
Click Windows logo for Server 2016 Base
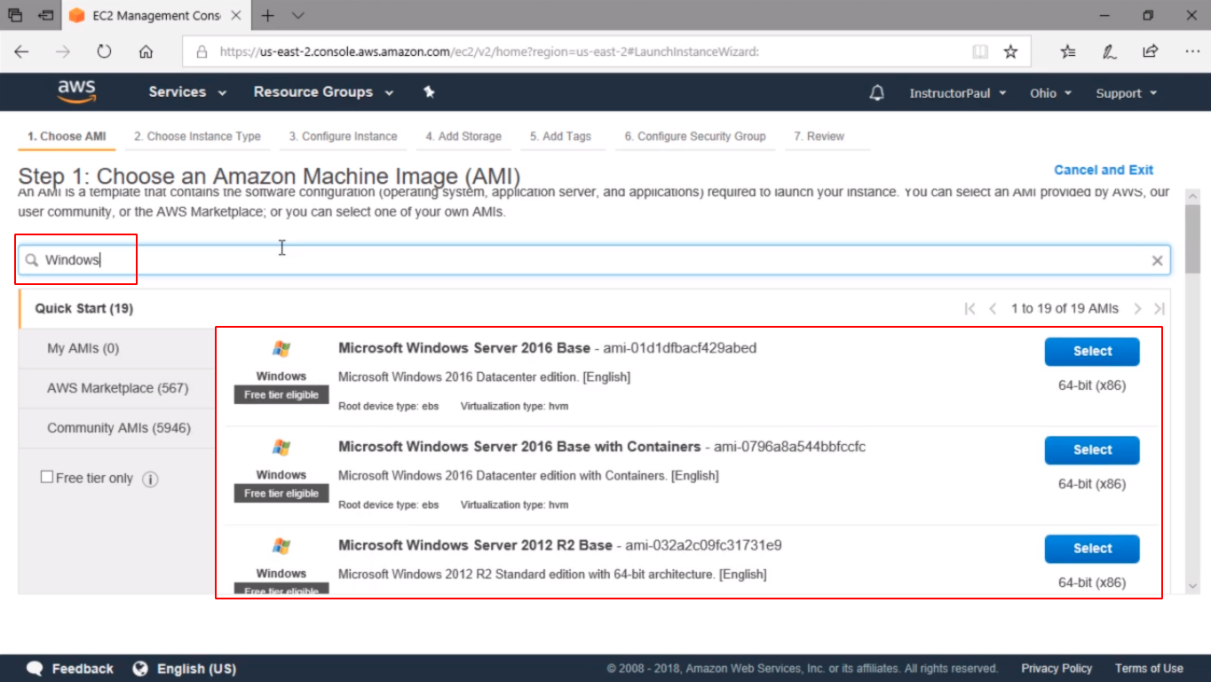point(281,349)
